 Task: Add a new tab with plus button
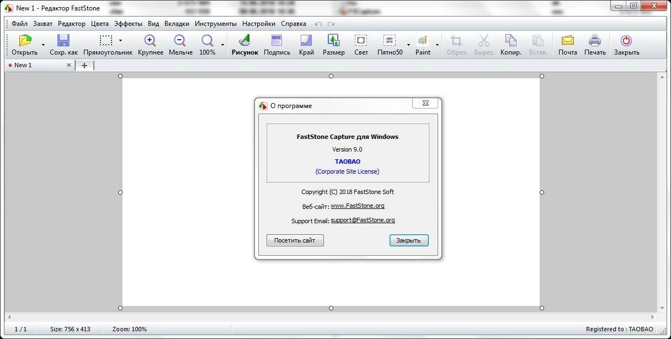tap(84, 65)
